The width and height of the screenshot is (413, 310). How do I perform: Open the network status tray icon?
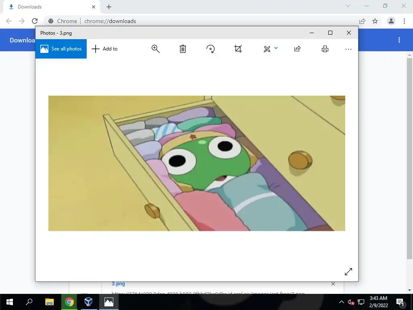click(x=361, y=302)
